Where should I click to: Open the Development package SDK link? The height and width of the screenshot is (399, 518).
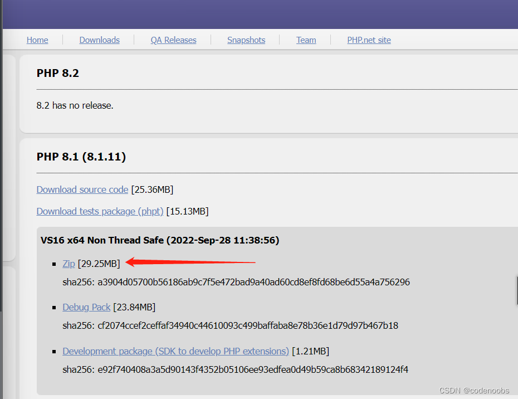coord(176,351)
